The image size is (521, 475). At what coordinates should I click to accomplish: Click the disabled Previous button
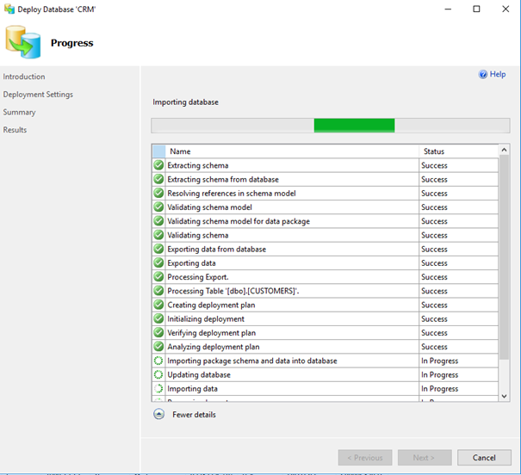tap(365, 458)
